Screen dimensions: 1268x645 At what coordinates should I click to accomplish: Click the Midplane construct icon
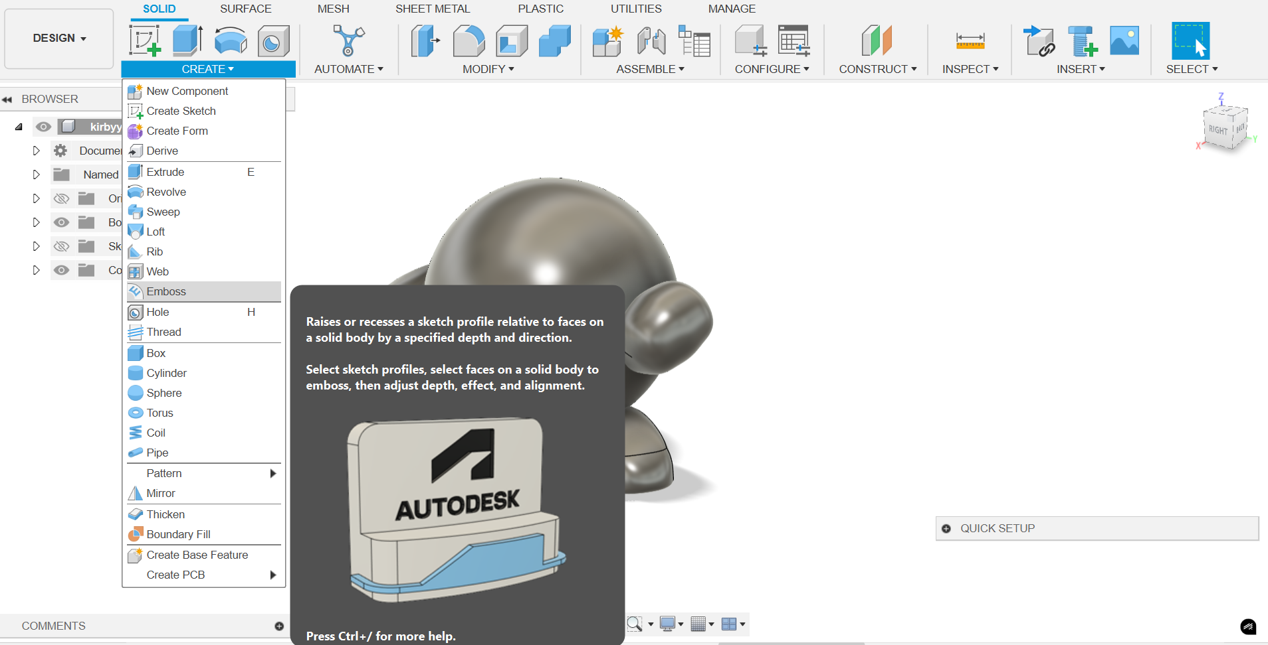(x=877, y=40)
